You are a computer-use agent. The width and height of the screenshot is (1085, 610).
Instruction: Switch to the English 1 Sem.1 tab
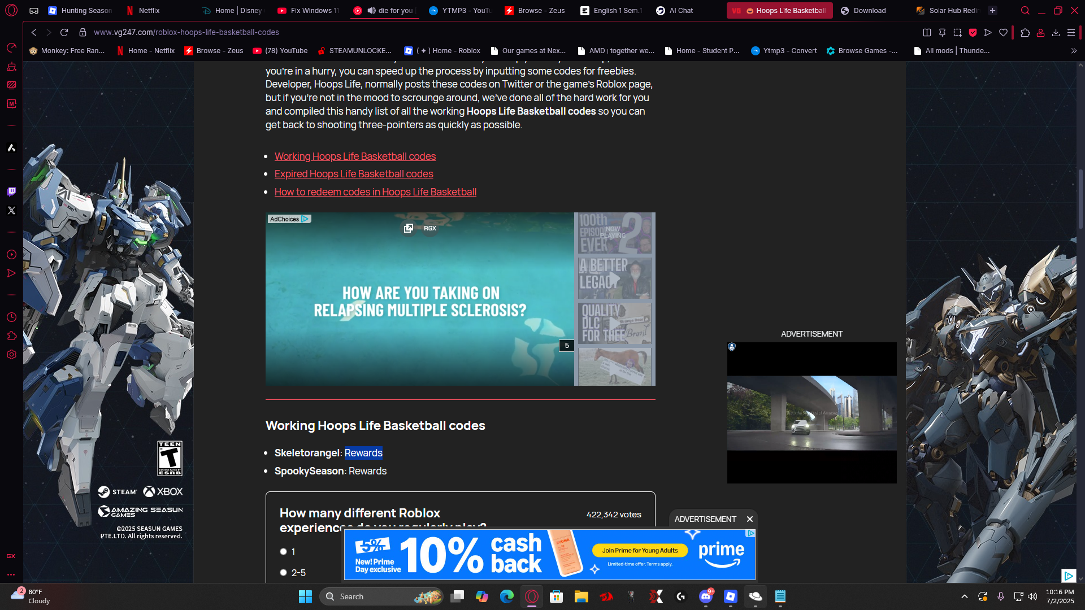(x=611, y=11)
